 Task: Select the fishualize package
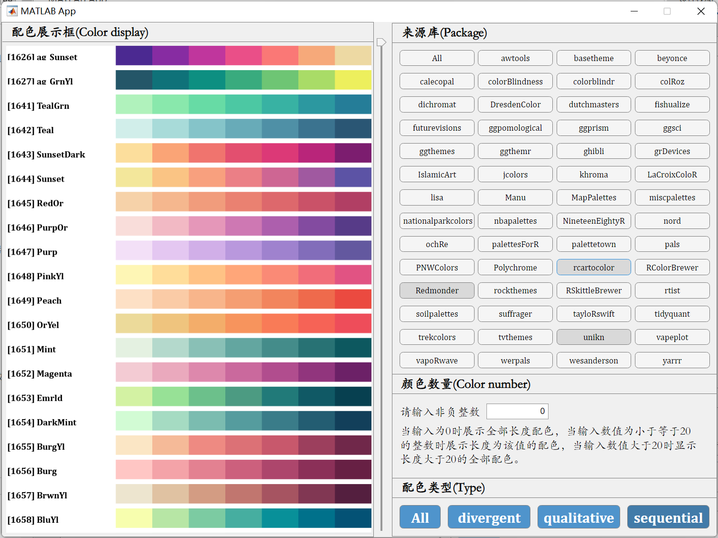[x=672, y=104]
